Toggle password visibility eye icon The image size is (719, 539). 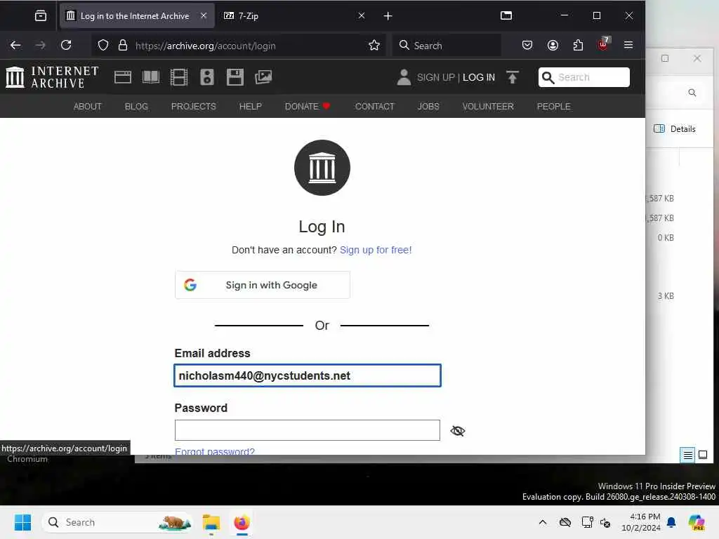pos(458,431)
